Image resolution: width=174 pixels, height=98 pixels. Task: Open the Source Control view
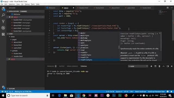pos(3,21)
